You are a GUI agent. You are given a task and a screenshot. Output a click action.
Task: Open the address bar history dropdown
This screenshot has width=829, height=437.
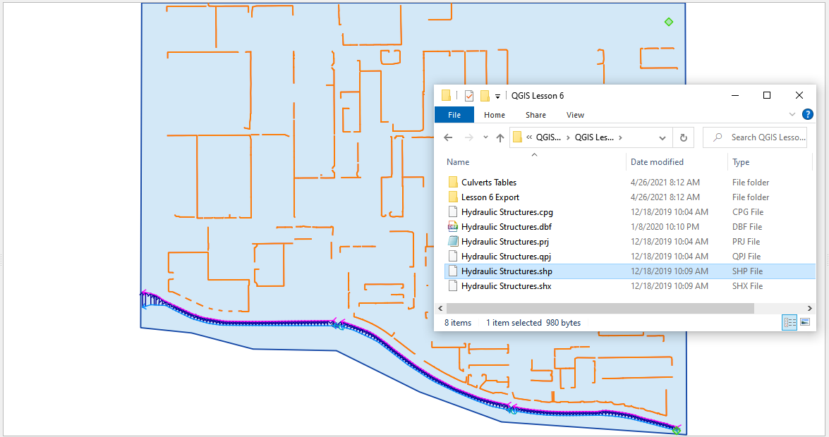(662, 137)
